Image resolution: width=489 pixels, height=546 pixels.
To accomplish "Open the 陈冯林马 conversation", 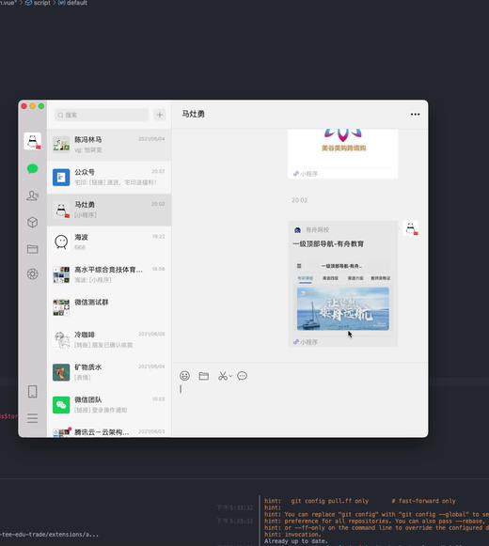I will coord(109,145).
